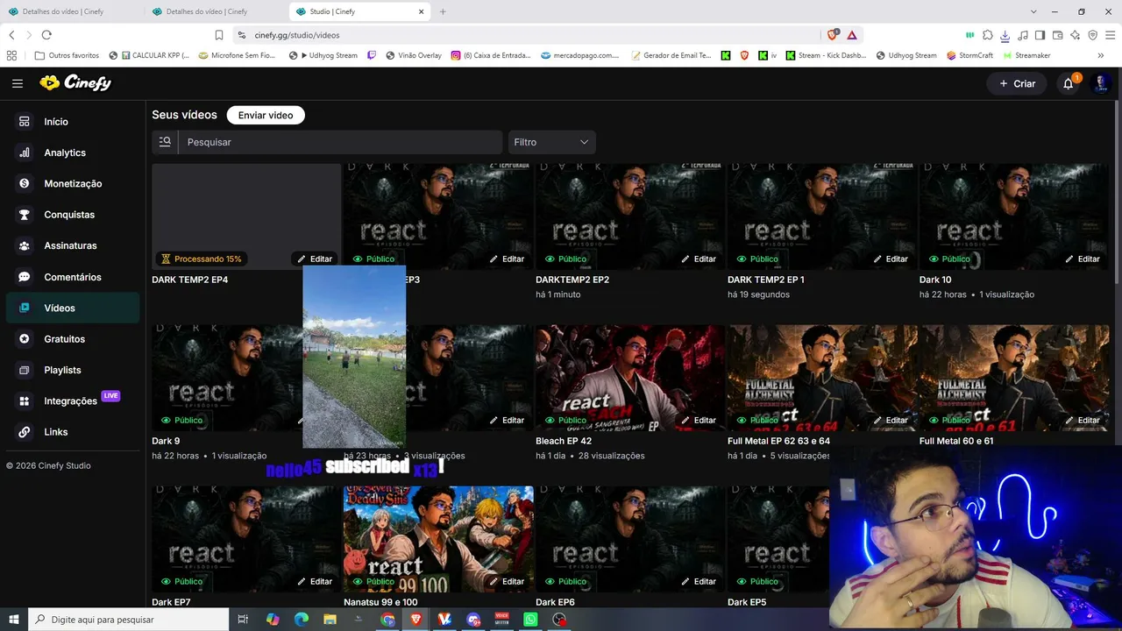Open WhatsApp from the taskbar
The height and width of the screenshot is (631, 1122).
point(530,620)
